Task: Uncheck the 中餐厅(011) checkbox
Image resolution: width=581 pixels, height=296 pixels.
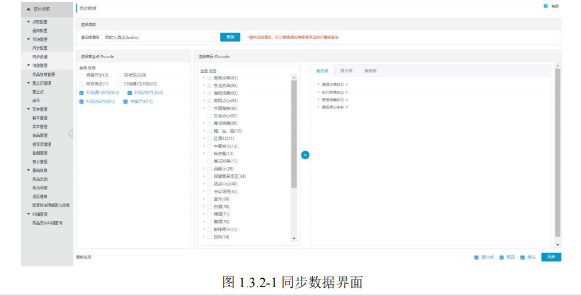Action: (x=126, y=101)
